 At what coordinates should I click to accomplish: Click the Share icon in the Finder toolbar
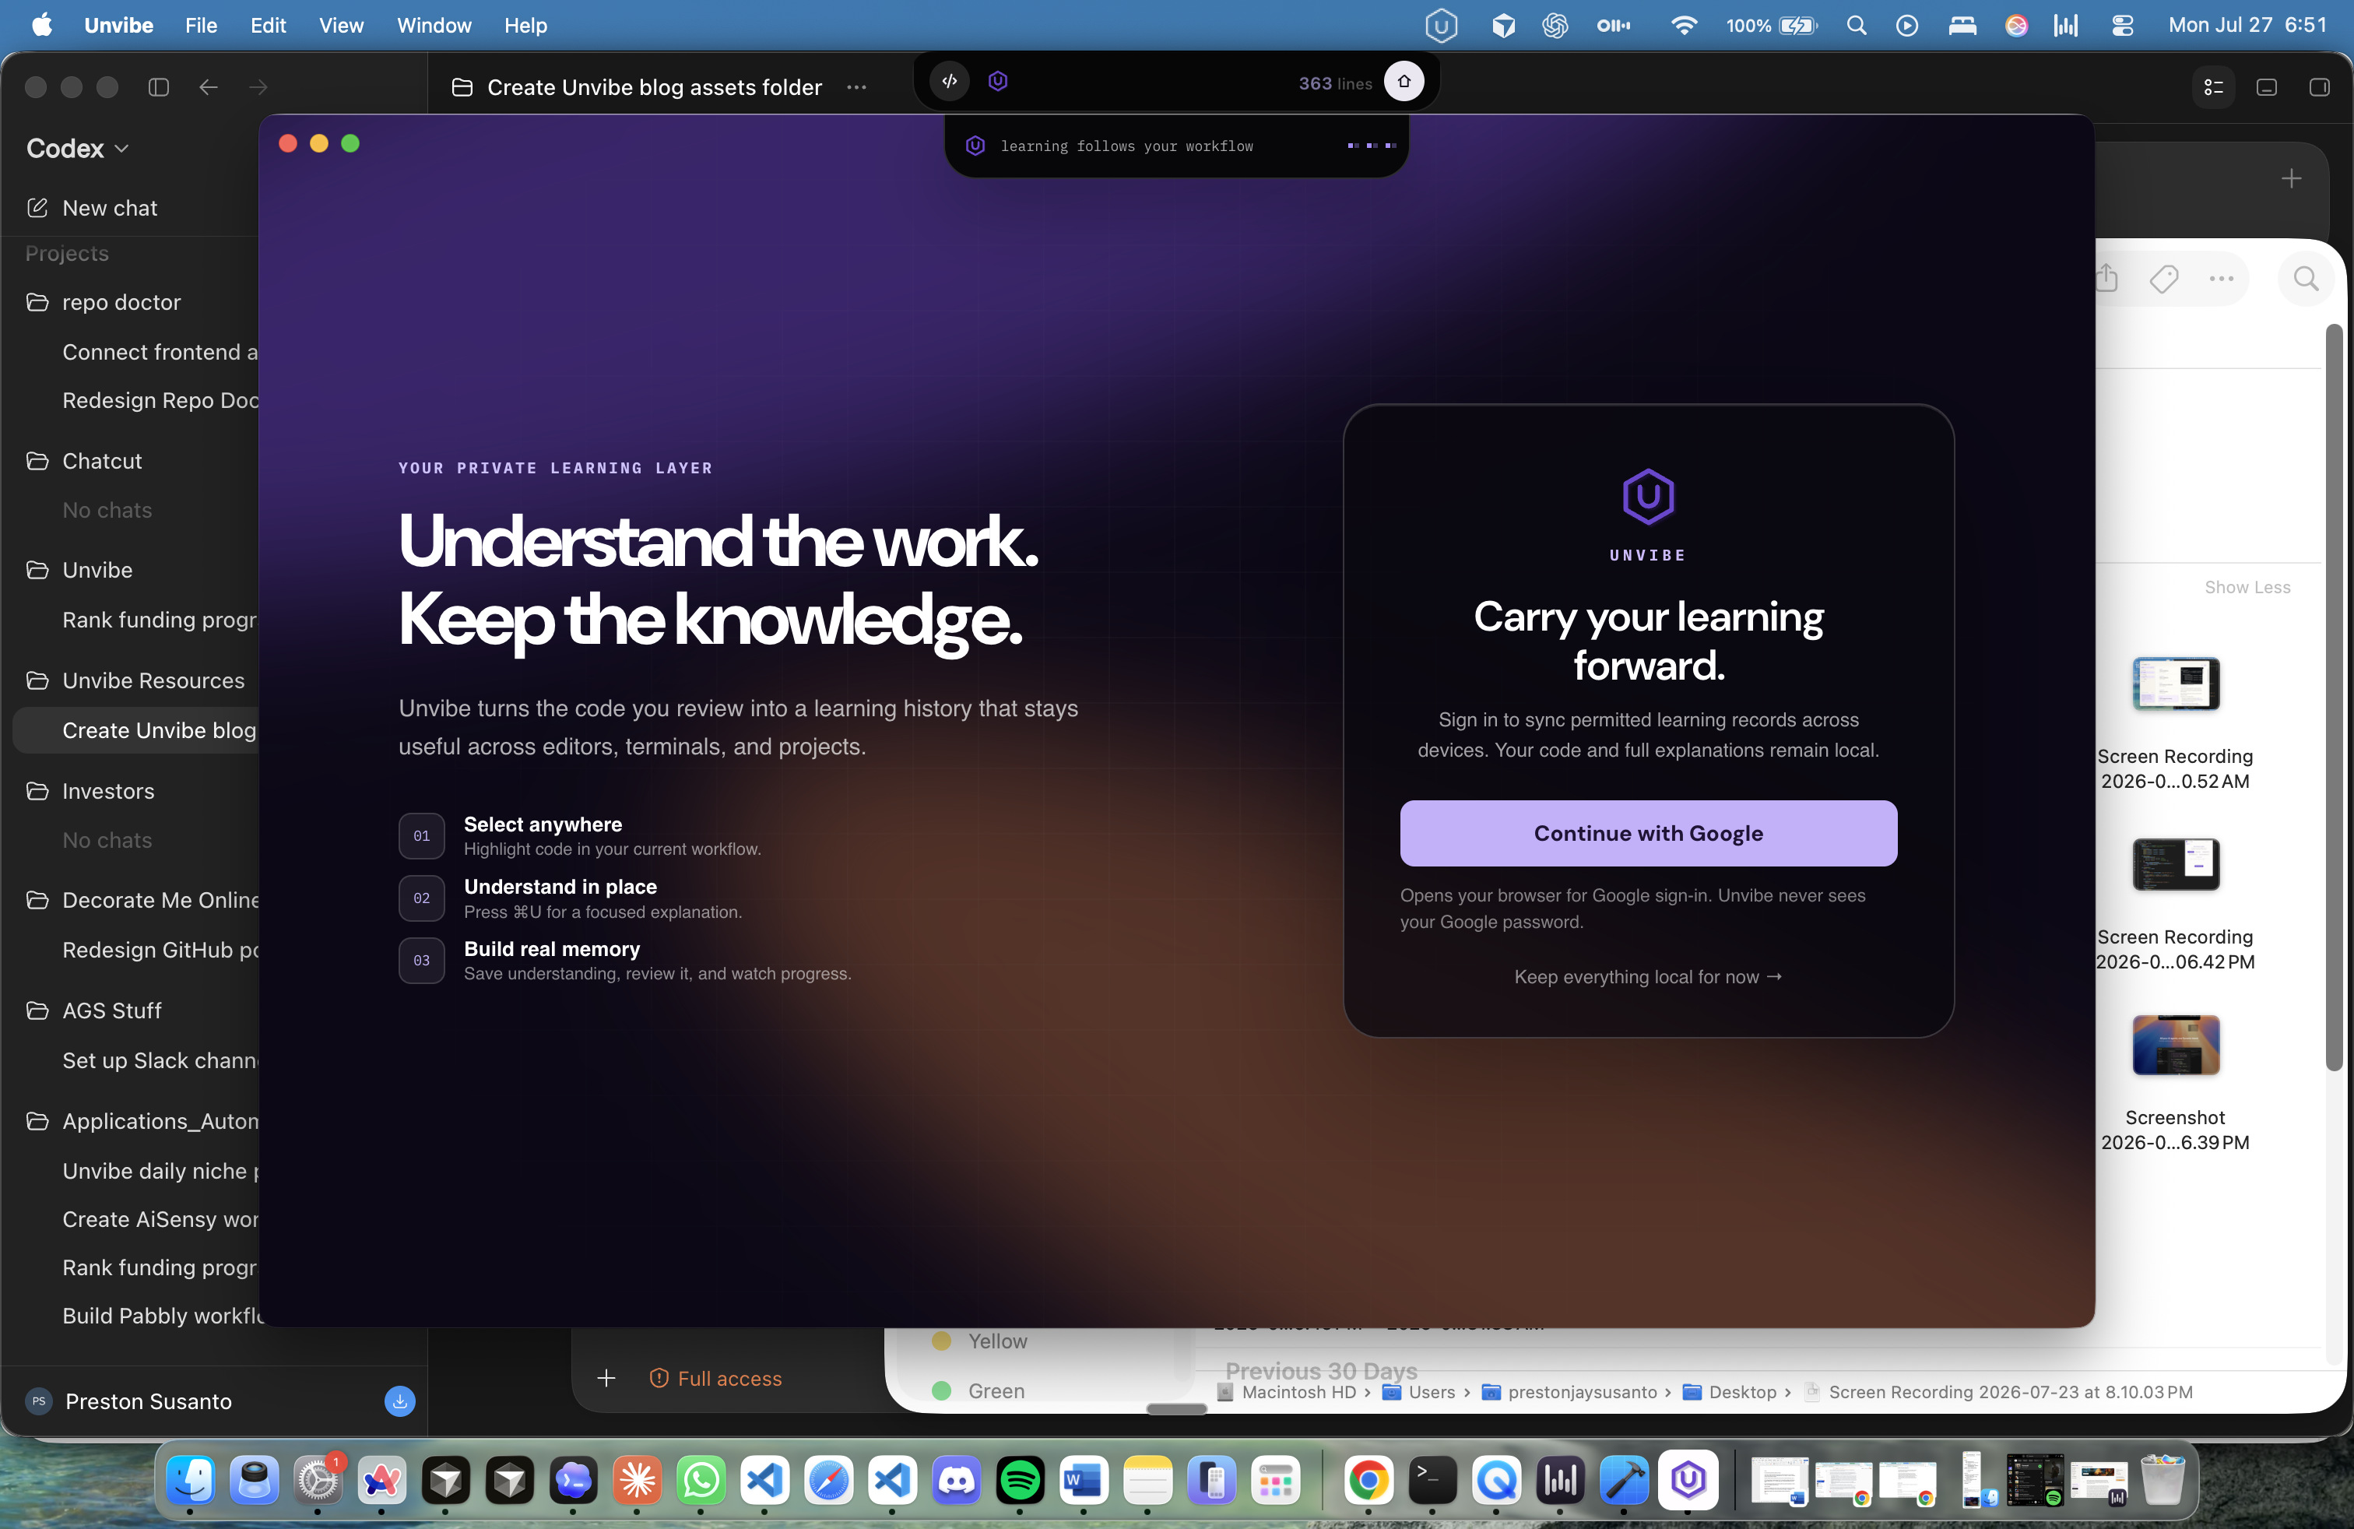(2106, 278)
